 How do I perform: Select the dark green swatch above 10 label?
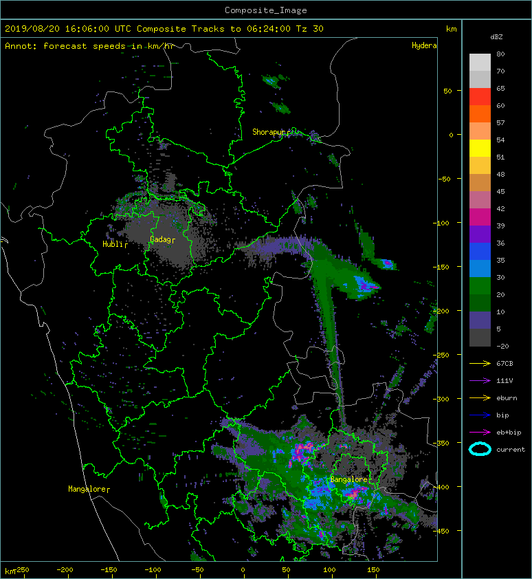tap(480, 303)
